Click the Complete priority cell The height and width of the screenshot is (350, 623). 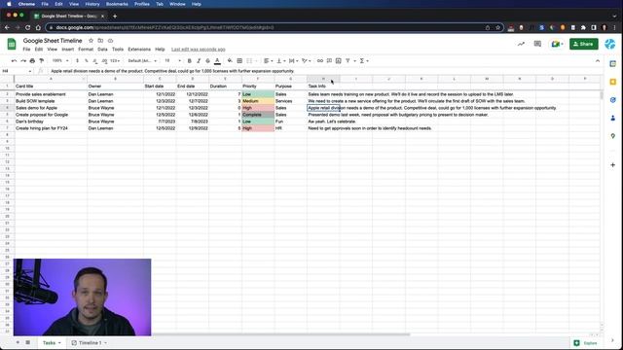tap(258, 115)
